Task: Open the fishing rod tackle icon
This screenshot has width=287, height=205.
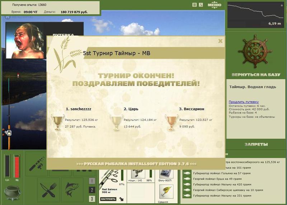Action: tap(37, 164)
